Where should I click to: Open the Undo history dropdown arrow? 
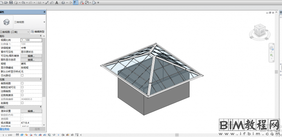click(x=27, y=3)
